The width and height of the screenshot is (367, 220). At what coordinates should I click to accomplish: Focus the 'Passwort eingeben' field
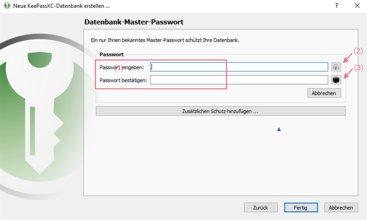(239, 67)
